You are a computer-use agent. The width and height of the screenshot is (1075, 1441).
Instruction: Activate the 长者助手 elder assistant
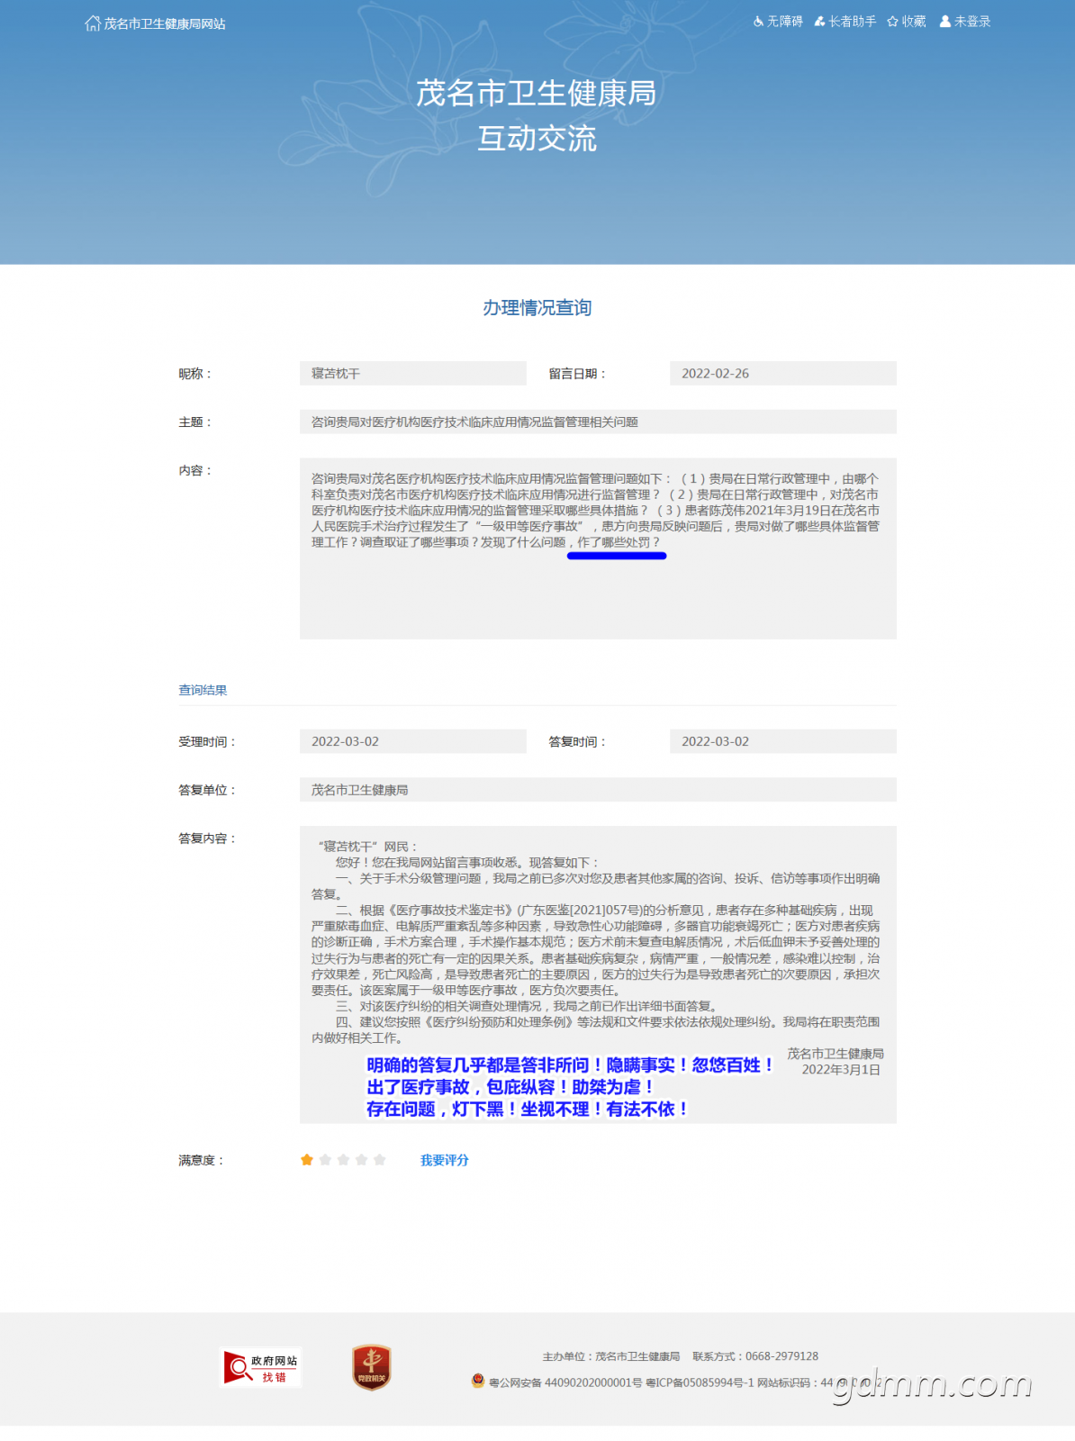[845, 22]
